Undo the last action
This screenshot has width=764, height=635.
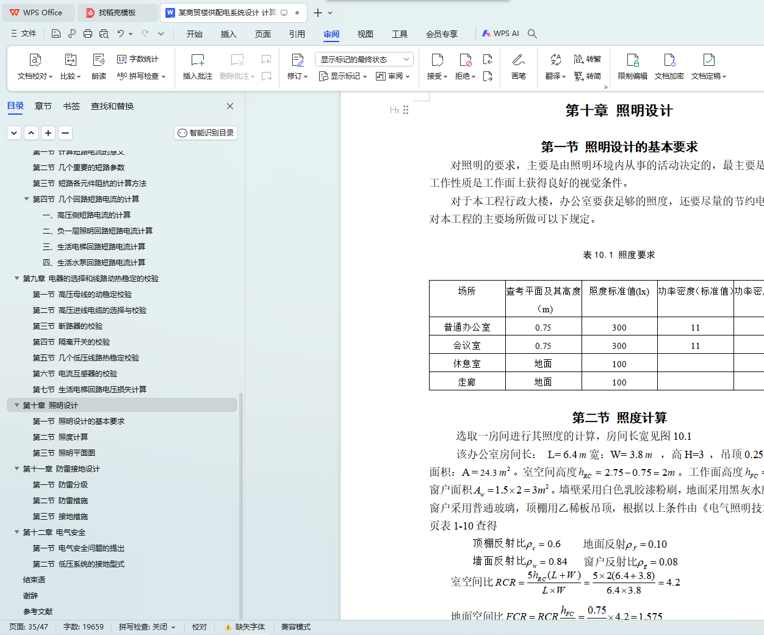pyautogui.click(x=121, y=34)
